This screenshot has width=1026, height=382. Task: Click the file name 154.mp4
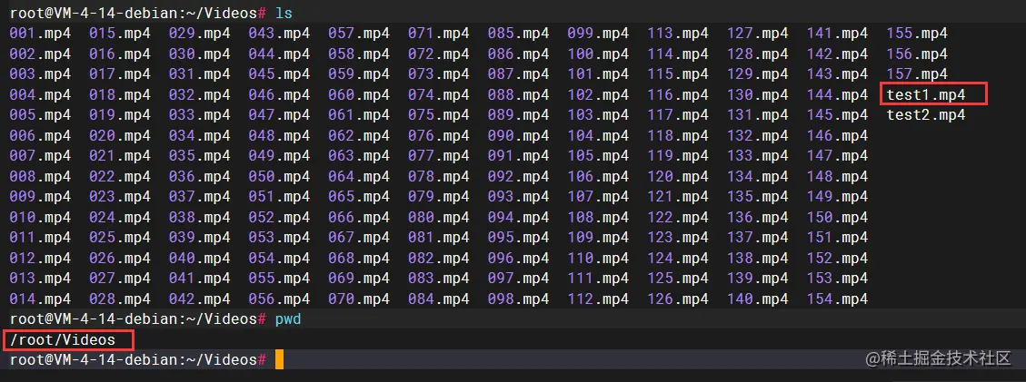(x=838, y=299)
